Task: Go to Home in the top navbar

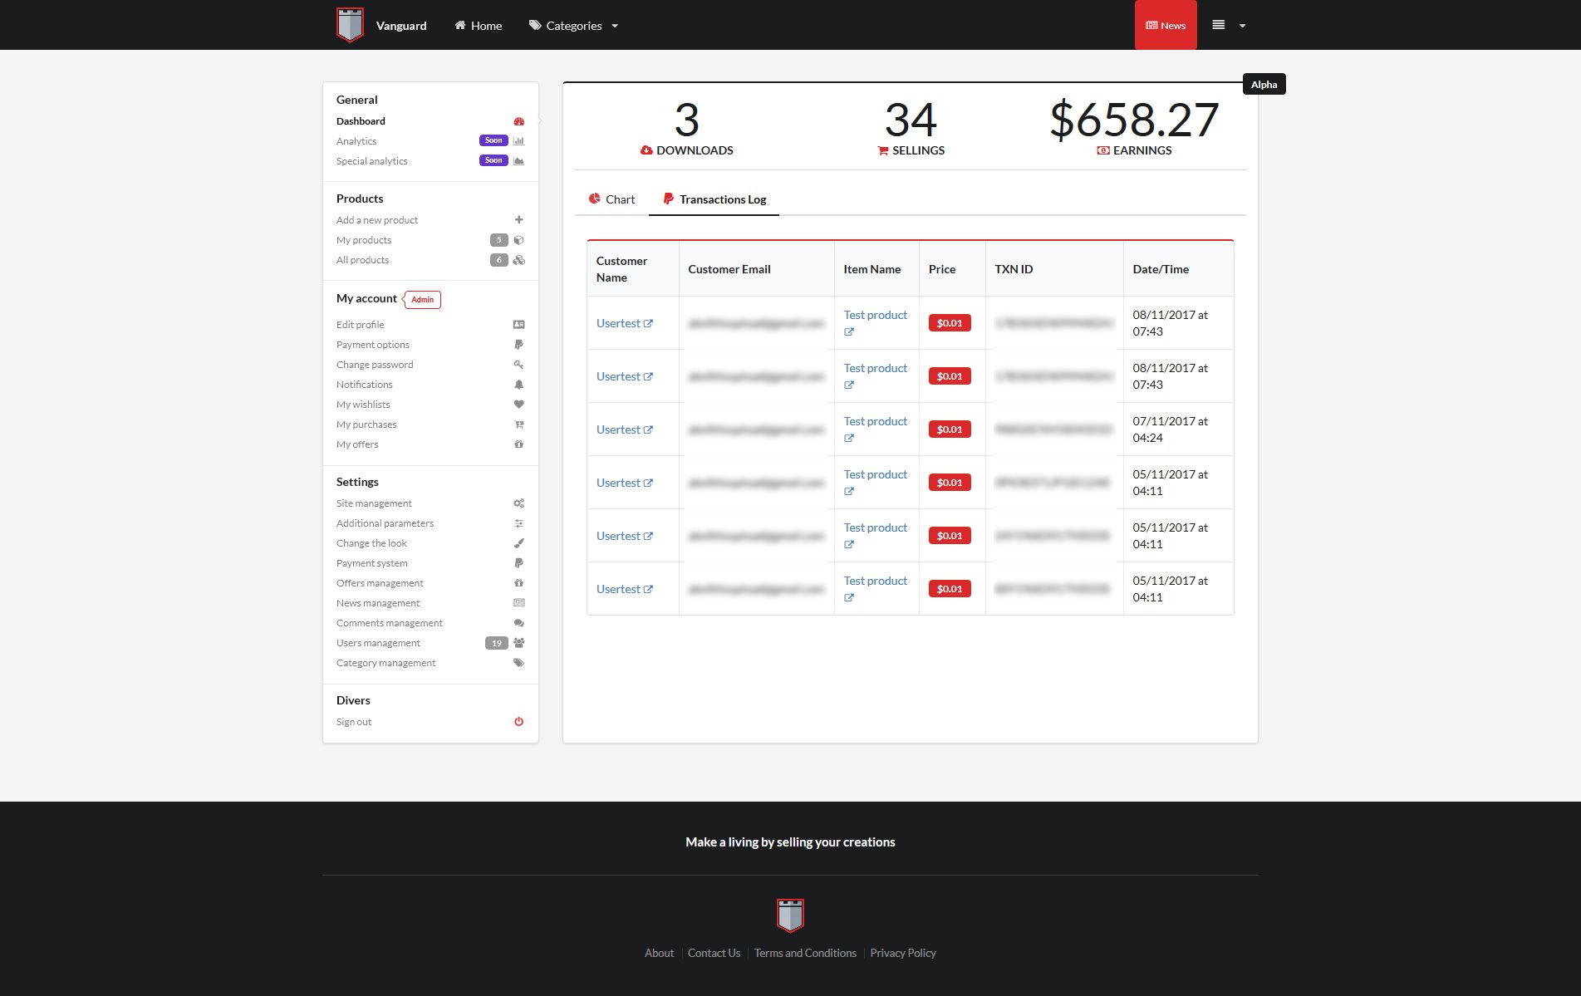Action: pos(478,26)
